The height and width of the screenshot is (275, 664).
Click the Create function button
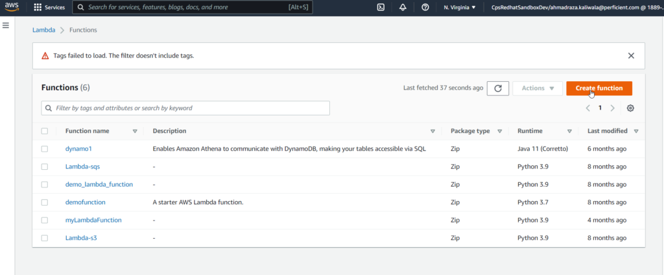click(599, 88)
